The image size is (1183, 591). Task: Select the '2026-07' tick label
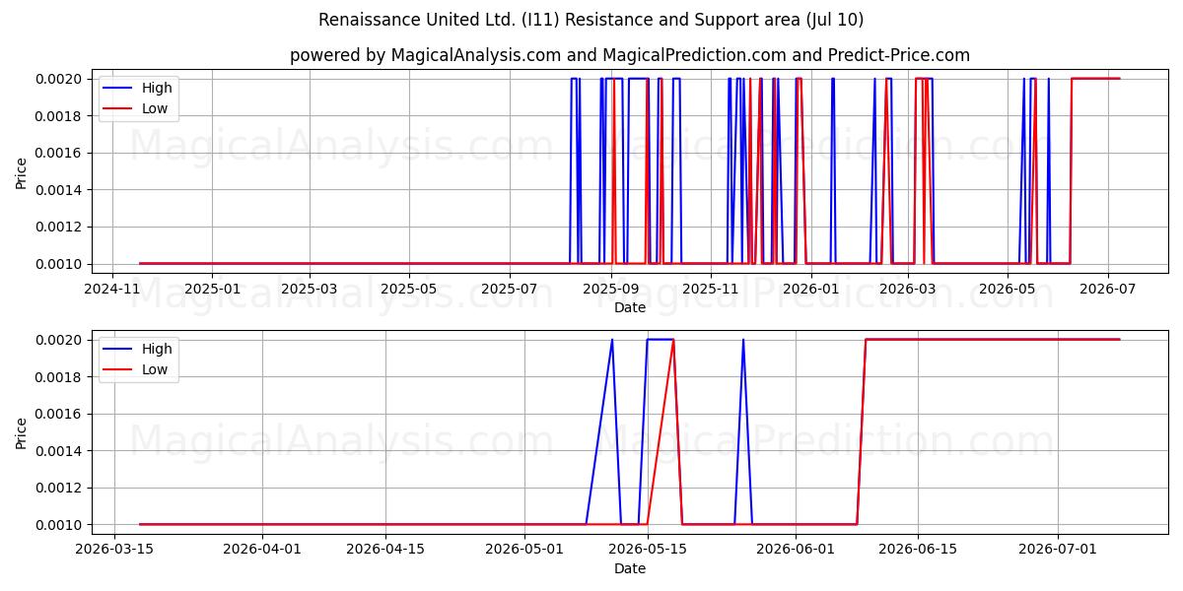pos(1108,289)
